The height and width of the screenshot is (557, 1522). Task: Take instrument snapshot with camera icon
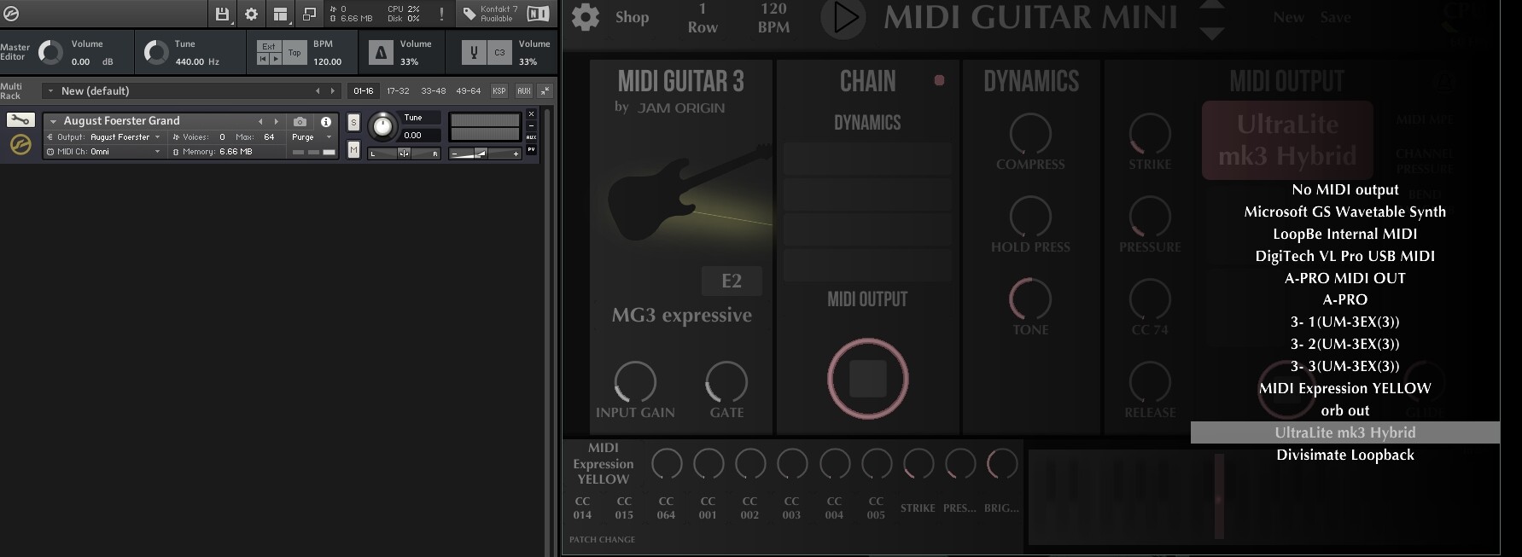tap(300, 121)
